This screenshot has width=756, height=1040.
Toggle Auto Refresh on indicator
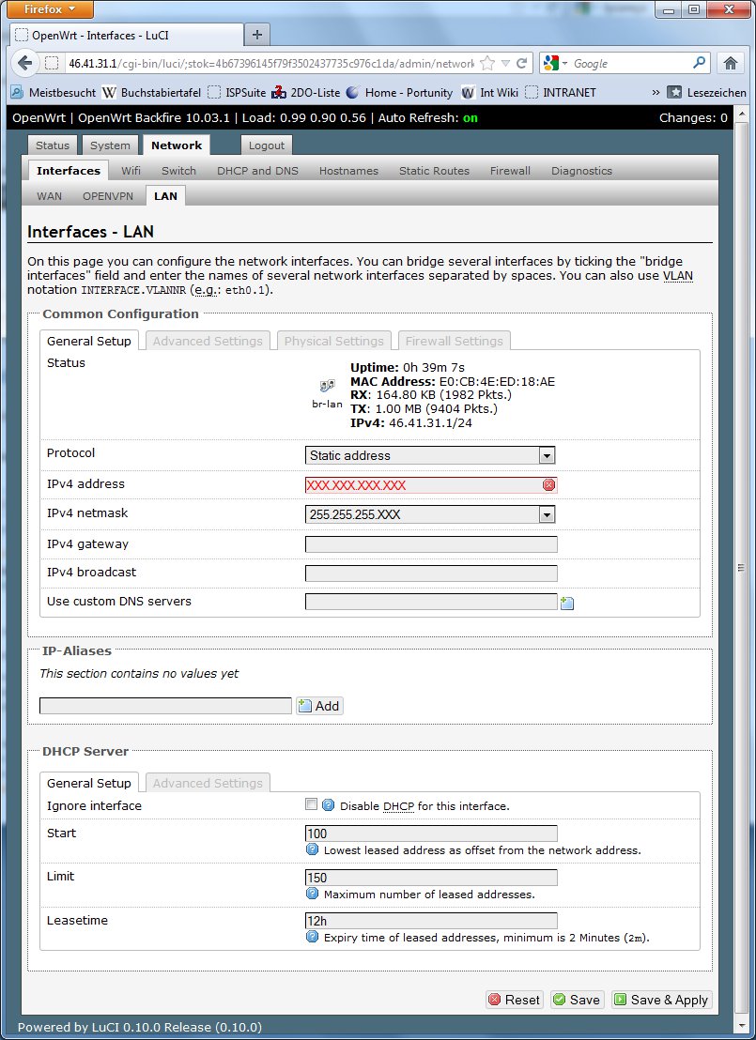click(x=470, y=118)
